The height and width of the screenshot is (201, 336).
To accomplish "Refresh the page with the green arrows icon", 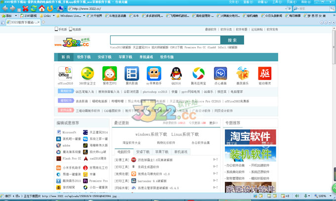I will (x=34, y=8).
